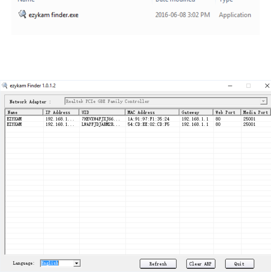
Task: Select the EZYKAM row with UID 7HEVXW4FJXJ66
Action: click(138, 119)
